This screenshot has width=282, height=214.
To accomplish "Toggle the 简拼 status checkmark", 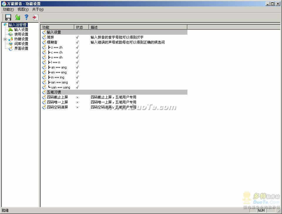I will click(x=77, y=37).
